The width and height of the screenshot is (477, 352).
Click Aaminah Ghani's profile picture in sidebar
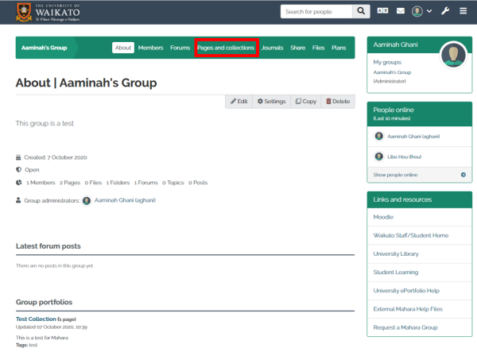pyautogui.click(x=453, y=56)
